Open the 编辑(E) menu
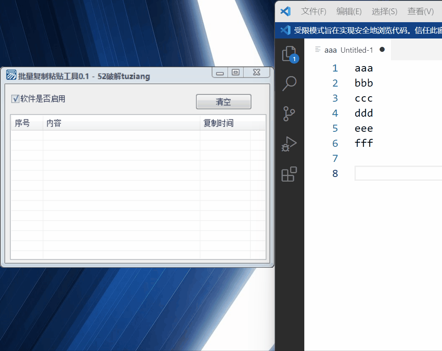Image resolution: width=442 pixels, height=351 pixels. pyautogui.click(x=349, y=11)
